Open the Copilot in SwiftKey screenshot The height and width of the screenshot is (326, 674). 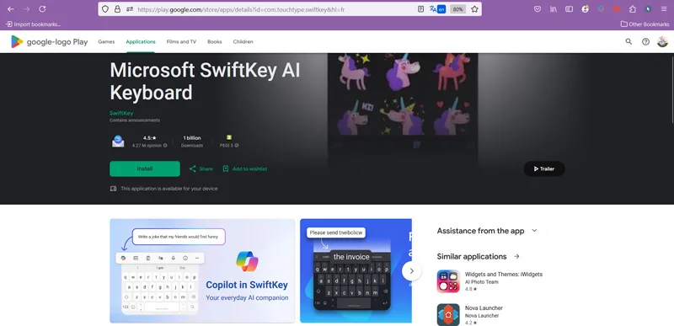202,270
